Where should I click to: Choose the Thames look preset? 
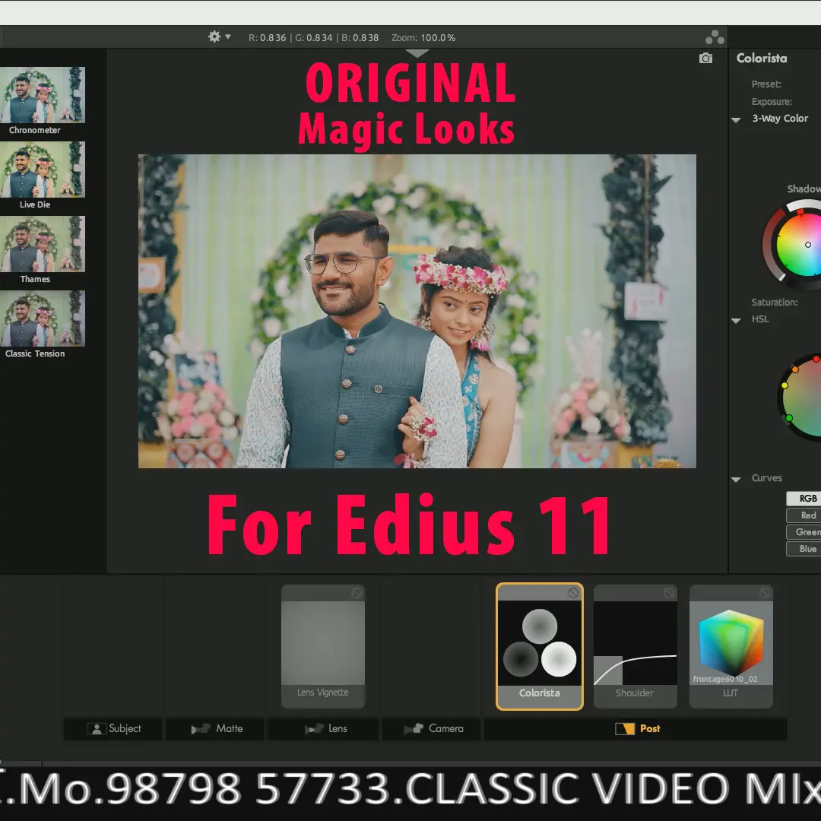[x=43, y=250]
